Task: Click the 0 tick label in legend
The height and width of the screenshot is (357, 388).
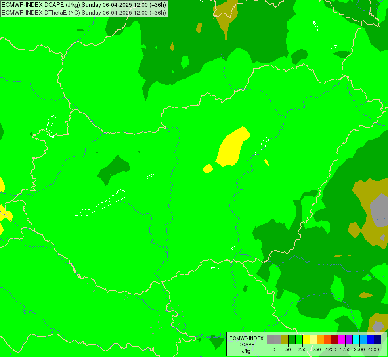Action: [x=274, y=349]
